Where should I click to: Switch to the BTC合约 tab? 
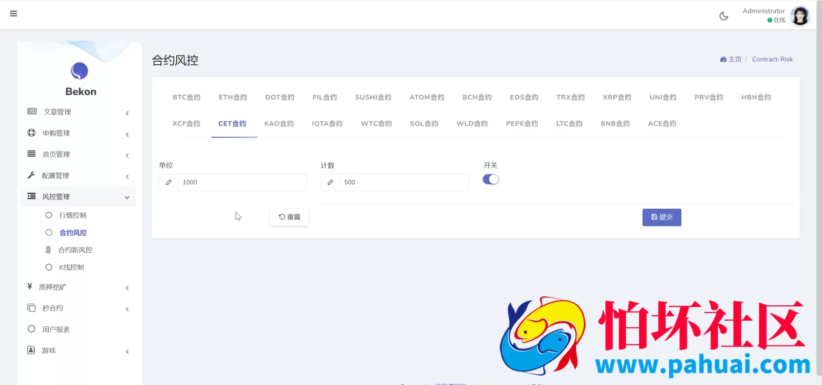(186, 97)
